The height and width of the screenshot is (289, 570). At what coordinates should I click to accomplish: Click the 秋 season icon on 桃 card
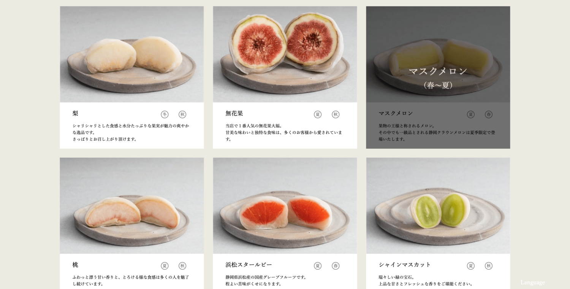[x=182, y=266]
